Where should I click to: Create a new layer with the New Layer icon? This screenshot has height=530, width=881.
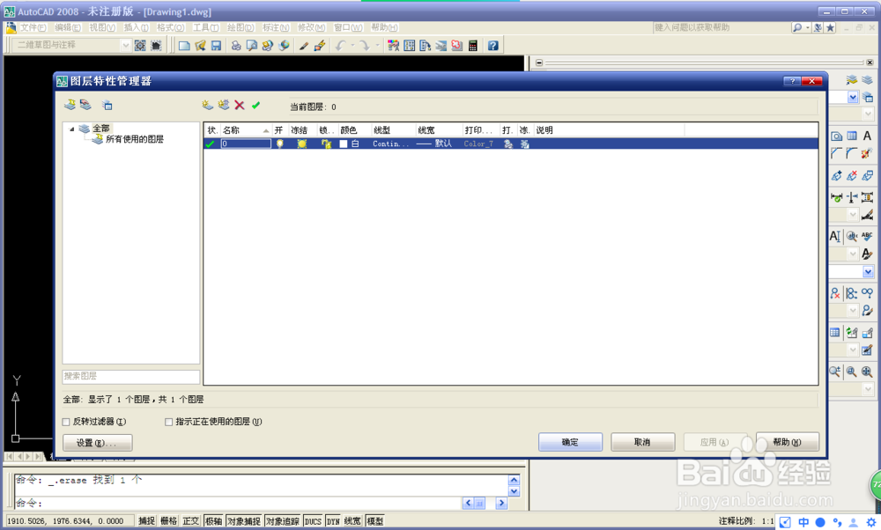[207, 105]
